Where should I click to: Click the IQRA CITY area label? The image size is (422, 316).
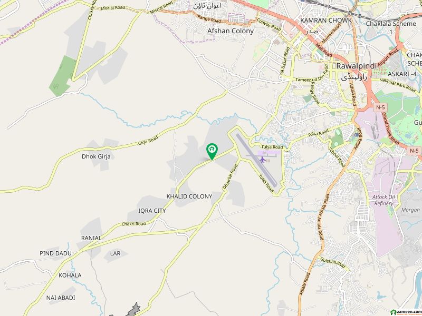tap(152, 211)
